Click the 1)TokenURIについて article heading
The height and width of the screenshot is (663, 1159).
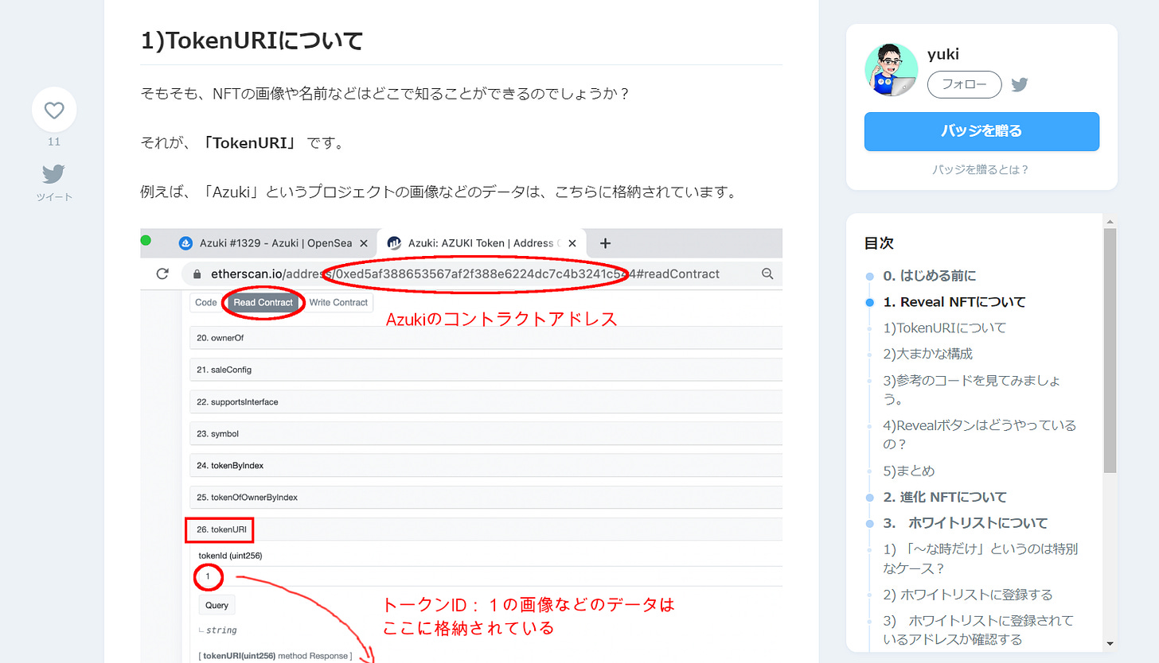(x=252, y=40)
